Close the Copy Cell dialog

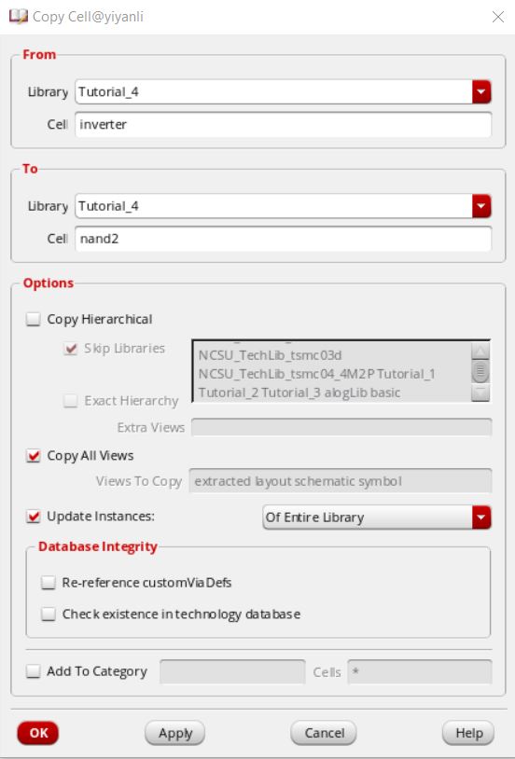(x=497, y=17)
